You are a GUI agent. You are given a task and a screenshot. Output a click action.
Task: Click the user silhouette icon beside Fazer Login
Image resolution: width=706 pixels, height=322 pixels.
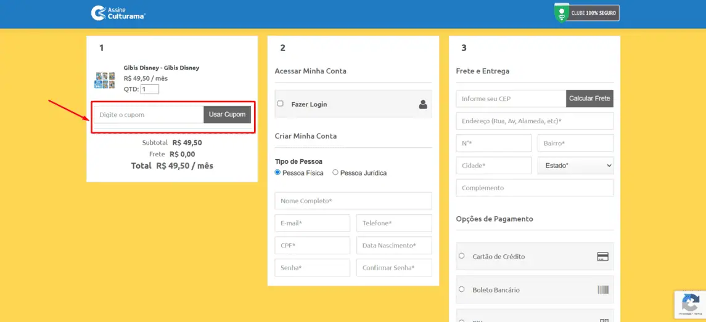(423, 104)
